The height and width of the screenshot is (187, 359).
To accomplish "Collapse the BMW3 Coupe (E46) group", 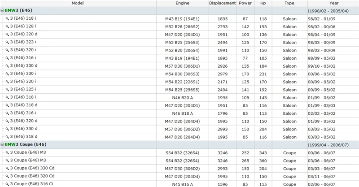I will [x=2, y=144].
